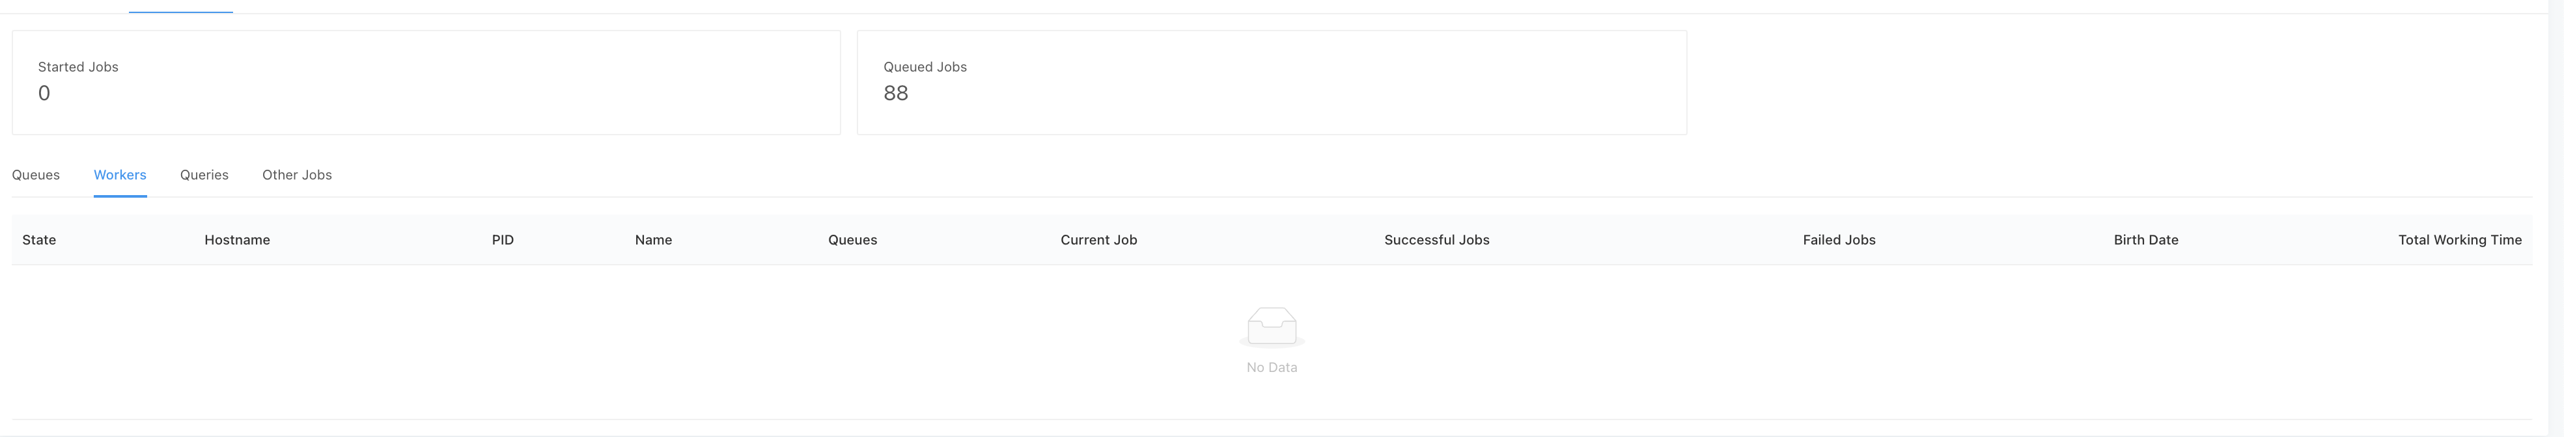This screenshot has height=437, width=2564.
Task: Click the Hostname column header
Action: (x=237, y=241)
